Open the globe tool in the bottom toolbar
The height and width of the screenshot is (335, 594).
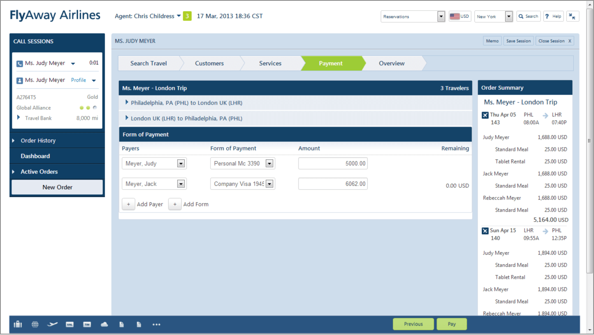pyautogui.click(x=35, y=324)
